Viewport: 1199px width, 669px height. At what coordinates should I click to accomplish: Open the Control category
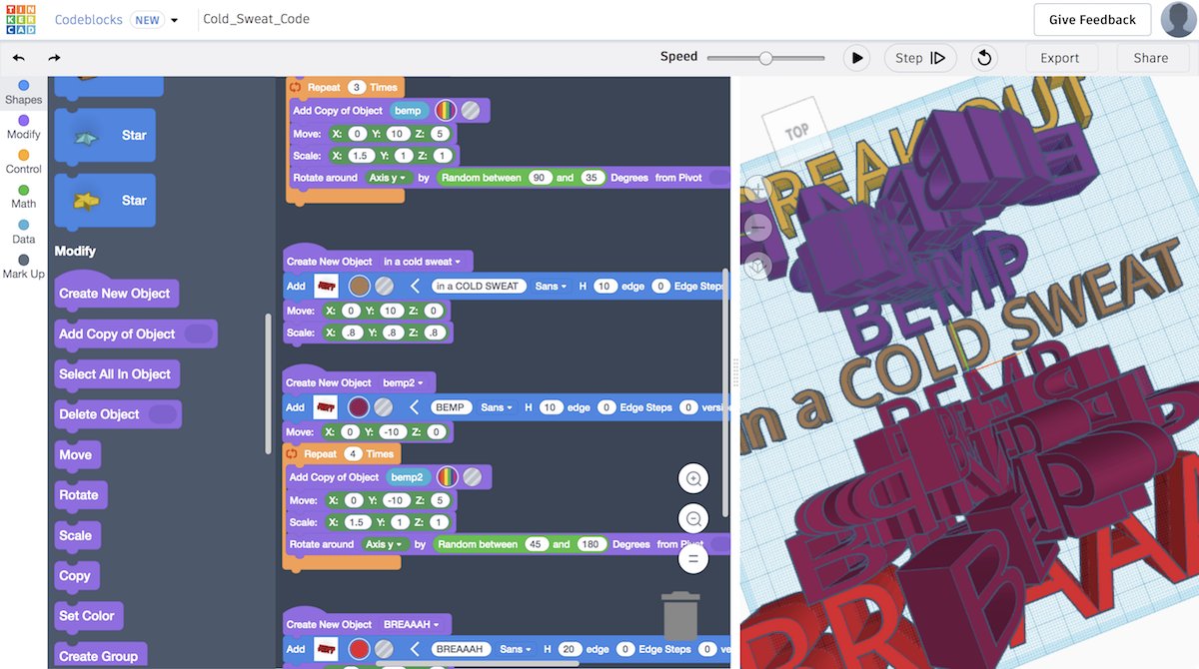tap(24, 162)
